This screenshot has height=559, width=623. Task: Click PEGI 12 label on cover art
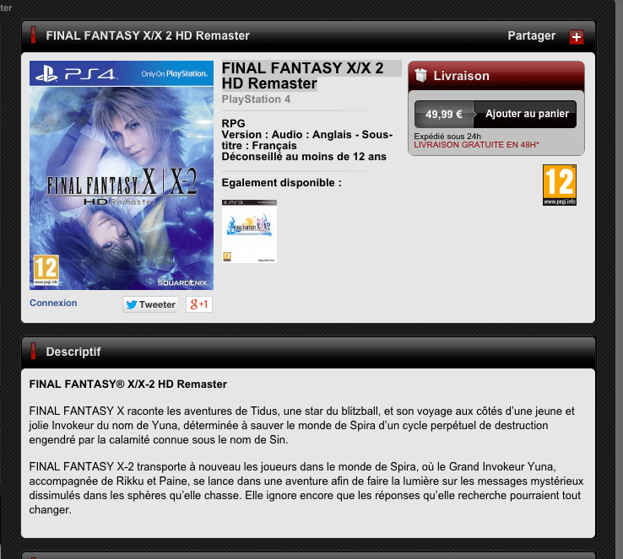click(x=46, y=270)
